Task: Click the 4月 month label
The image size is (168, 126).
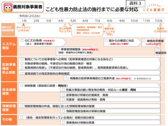Action: click(61, 21)
